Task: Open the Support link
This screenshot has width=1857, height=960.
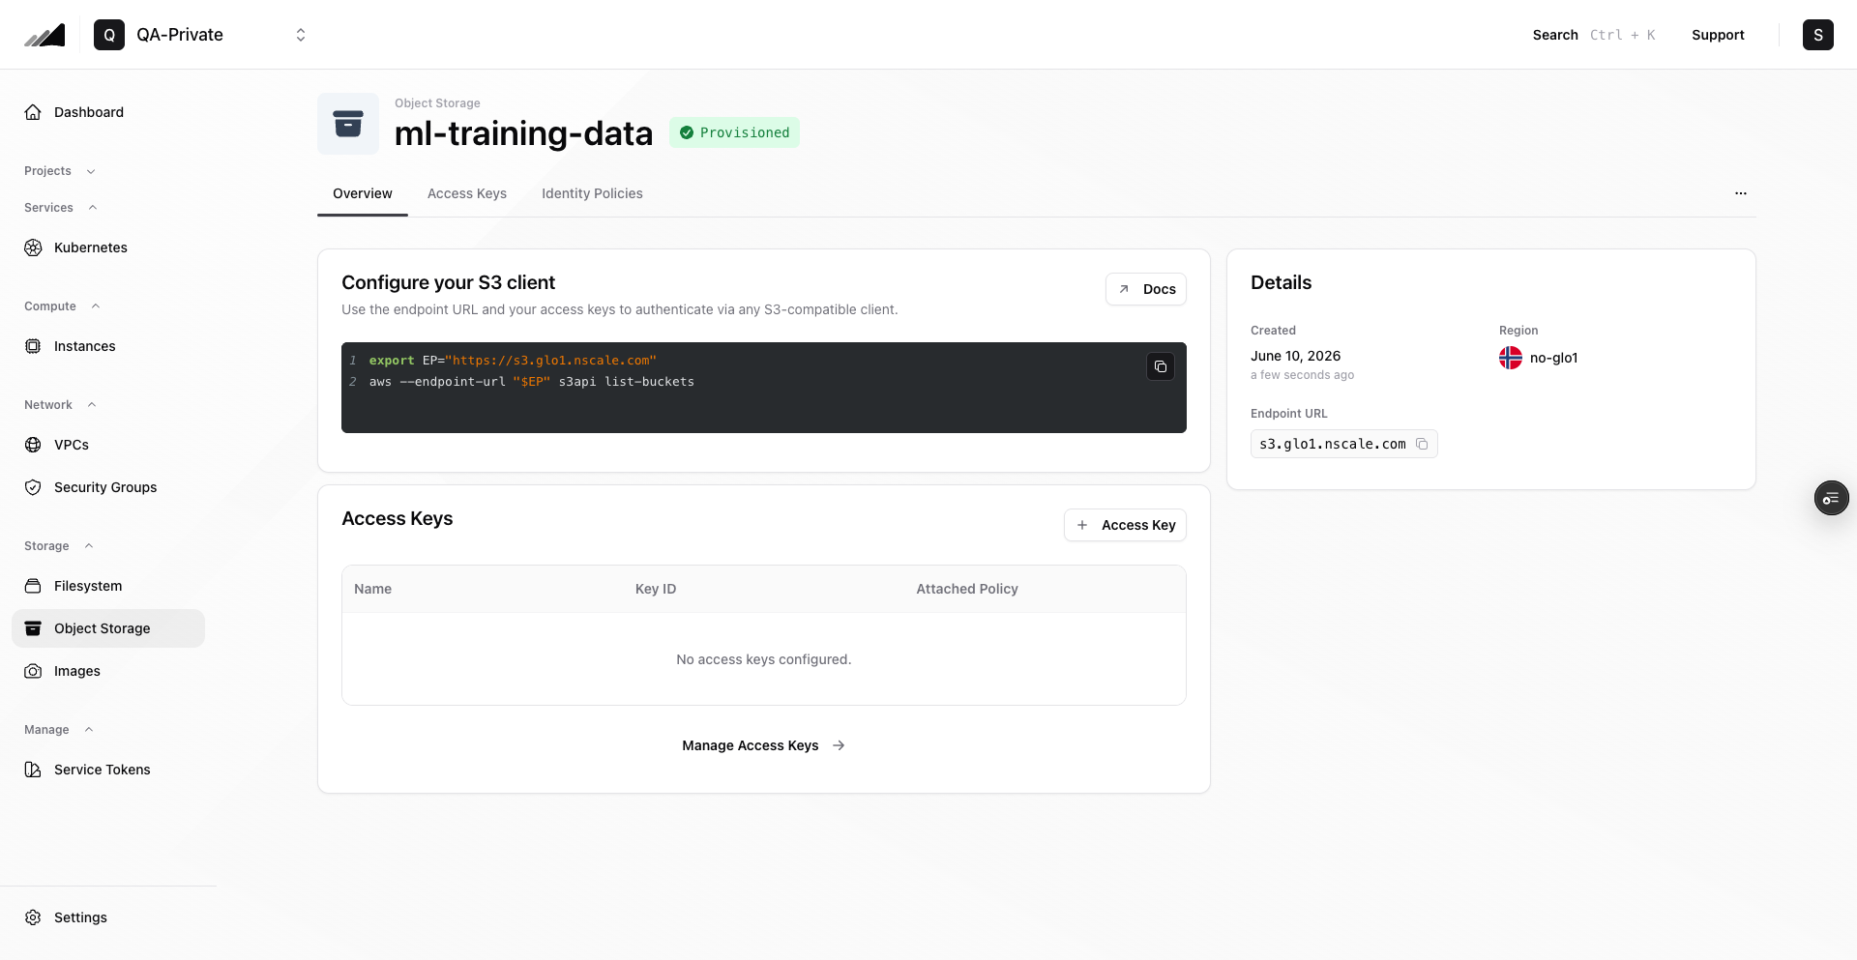Action: [x=1718, y=35]
